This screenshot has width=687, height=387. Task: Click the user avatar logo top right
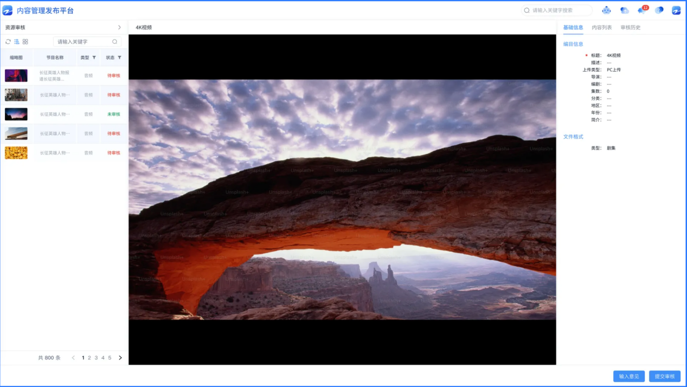[676, 10]
